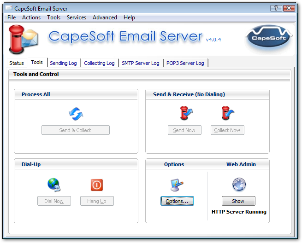Click the title bar help question mark button
302x243 pixels.
click(276, 8)
